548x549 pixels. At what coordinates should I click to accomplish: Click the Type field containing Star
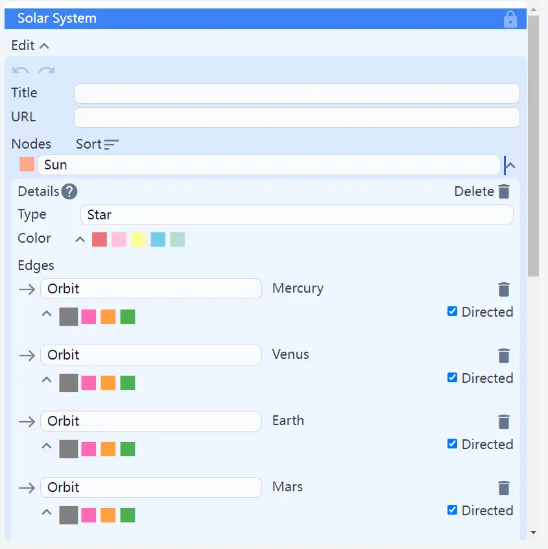296,215
